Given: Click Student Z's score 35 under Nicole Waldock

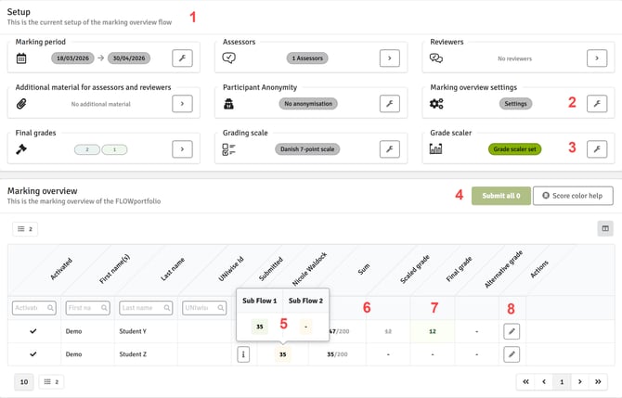Looking at the screenshot, I should coord(282,354).
